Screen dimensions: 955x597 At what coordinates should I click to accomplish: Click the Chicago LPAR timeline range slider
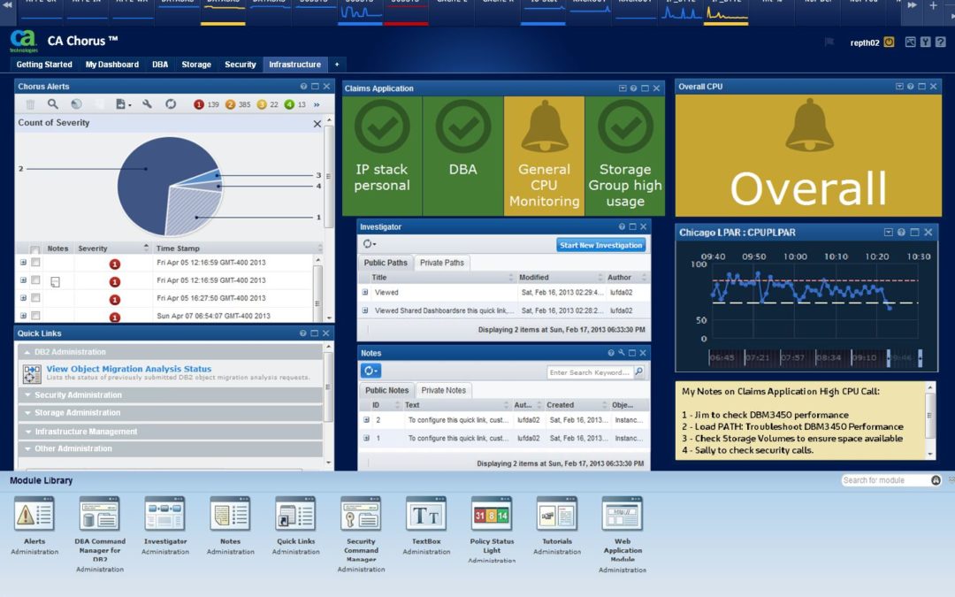(904, 357)
